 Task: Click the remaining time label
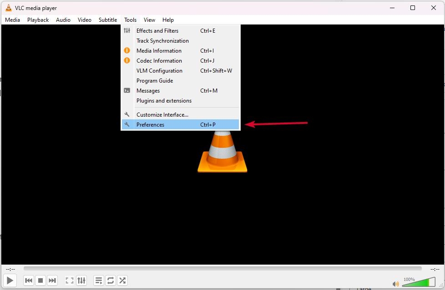(435, 269)
